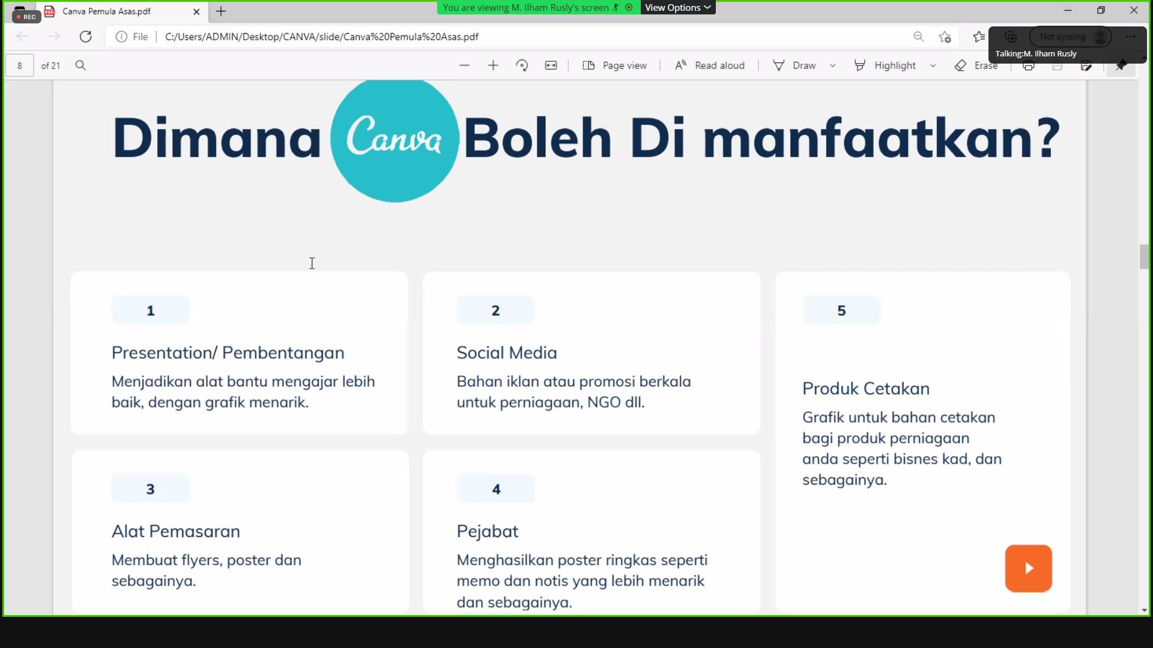Start Read aloud

pyautogui.click(x=709, y=65)
